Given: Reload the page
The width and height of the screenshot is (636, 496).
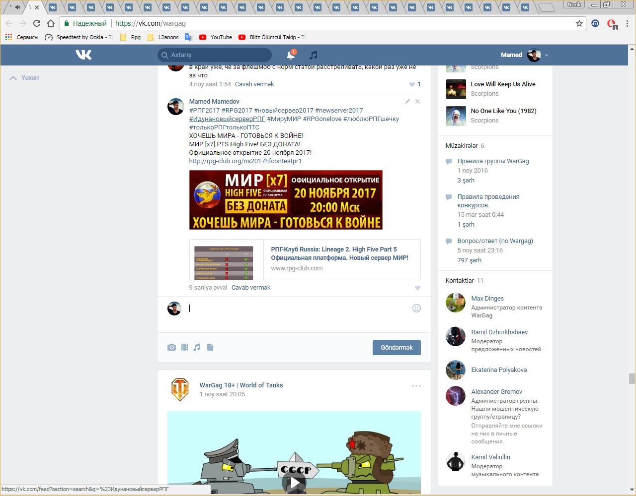Looking at the screenshot, I should click(x=36, y=23).
